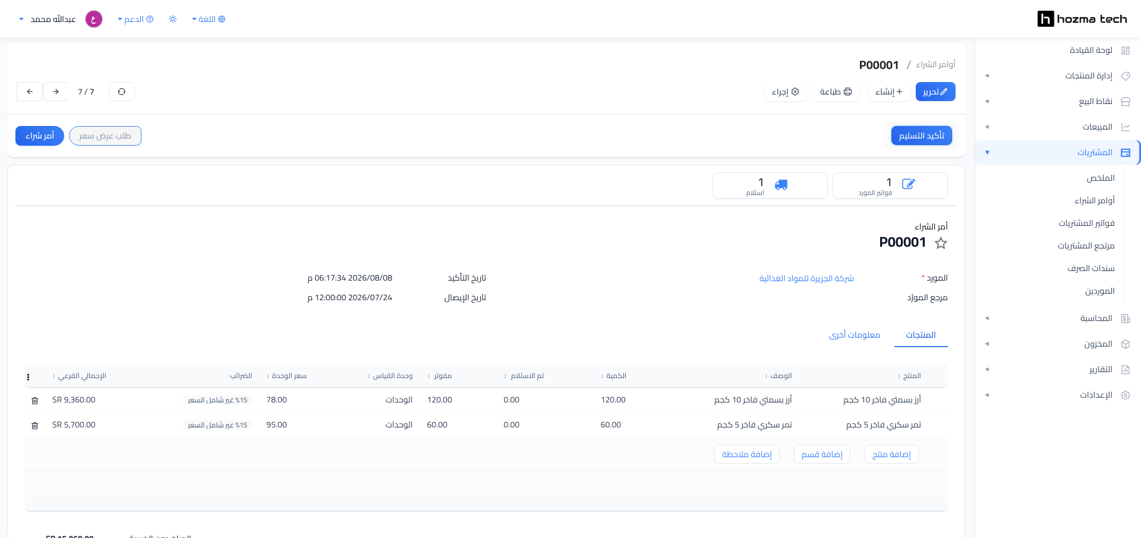
Task: Click أوامر الشراء breadcrumb link
Action: tap(935, 64)
